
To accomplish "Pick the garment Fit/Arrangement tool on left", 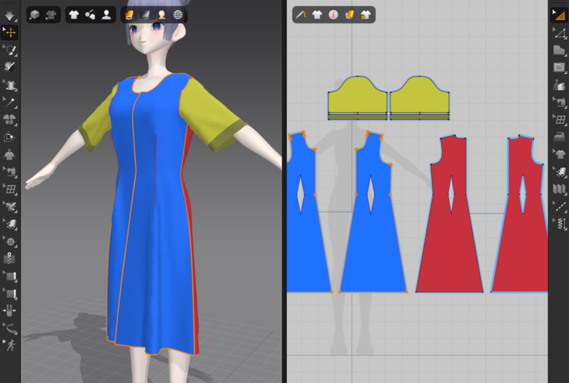I will coord(10,85).
